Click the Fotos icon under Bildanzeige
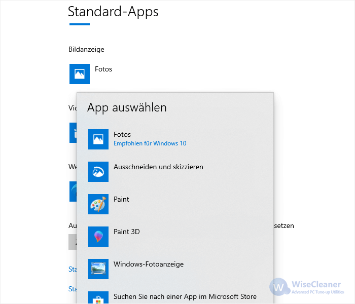This screenshot has height=304, width=355. coord(79,73)
